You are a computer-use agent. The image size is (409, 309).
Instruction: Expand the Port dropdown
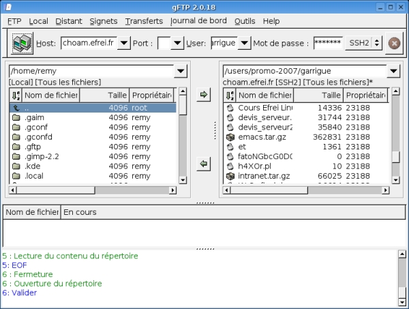coord(177,44)
